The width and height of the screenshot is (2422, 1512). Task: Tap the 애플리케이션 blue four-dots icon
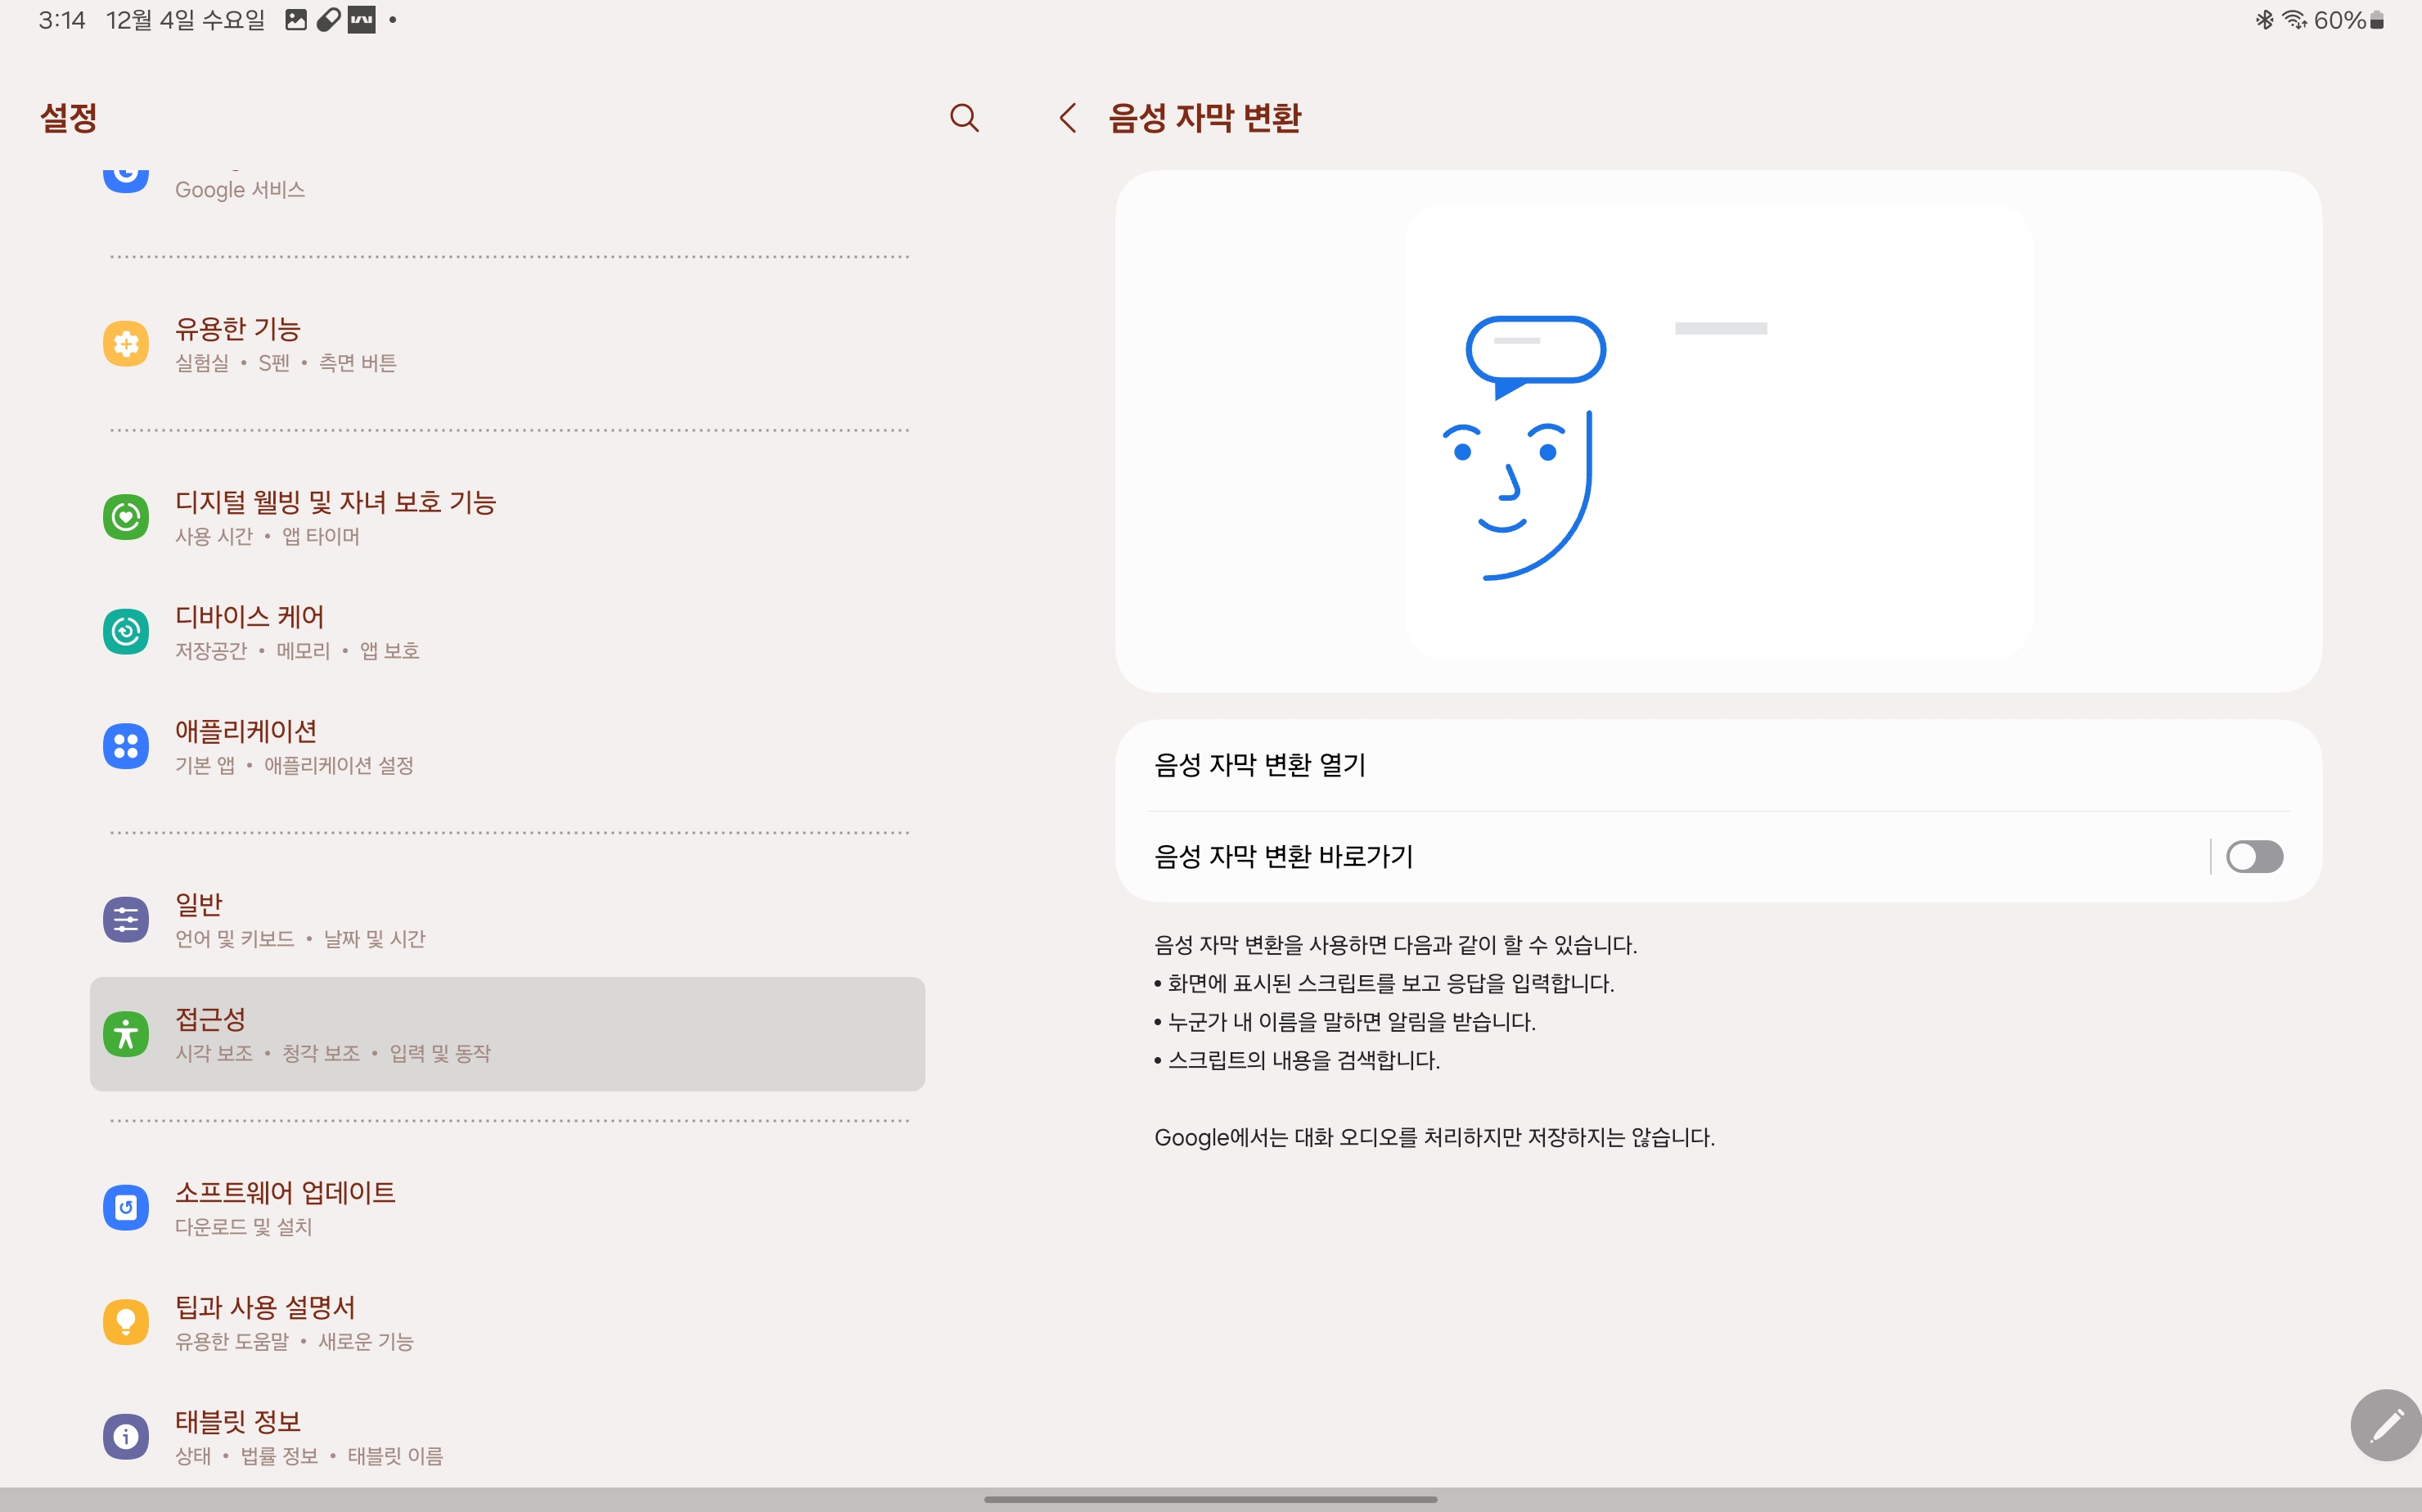[x=126, y=746]
